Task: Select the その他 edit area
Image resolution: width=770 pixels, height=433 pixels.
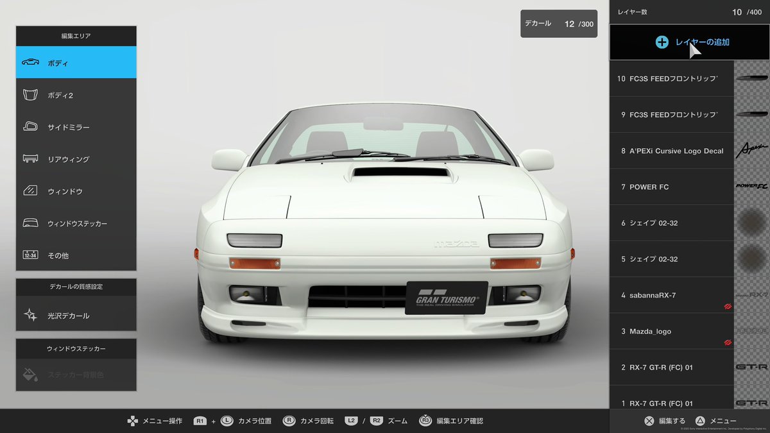Action: (76, 255)
